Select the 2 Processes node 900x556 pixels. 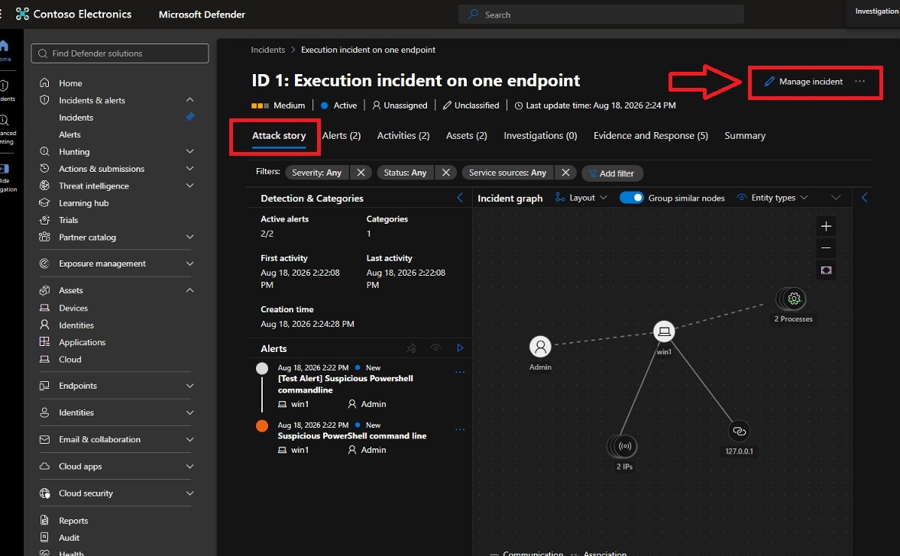click(792, 299)
